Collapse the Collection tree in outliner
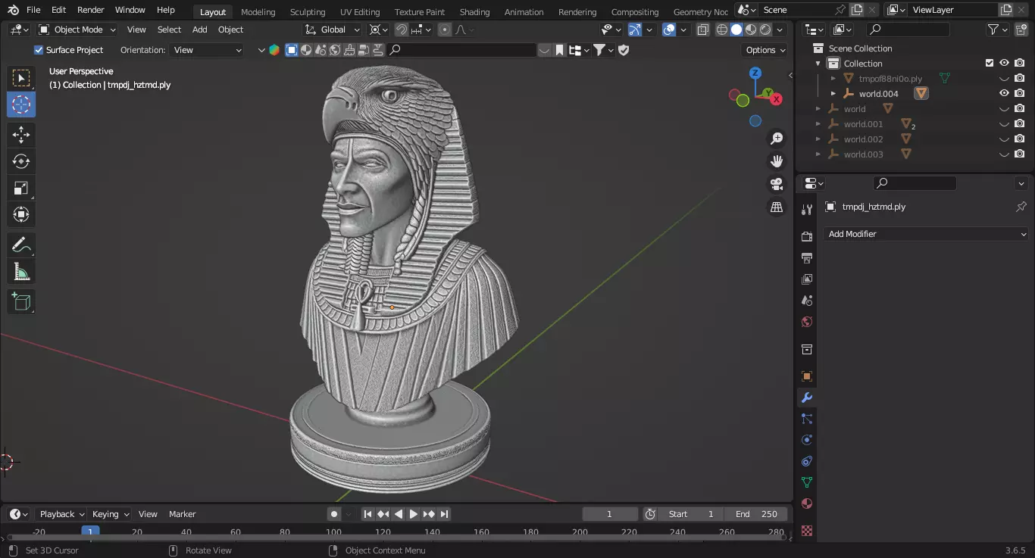 [x=818, y=64]
